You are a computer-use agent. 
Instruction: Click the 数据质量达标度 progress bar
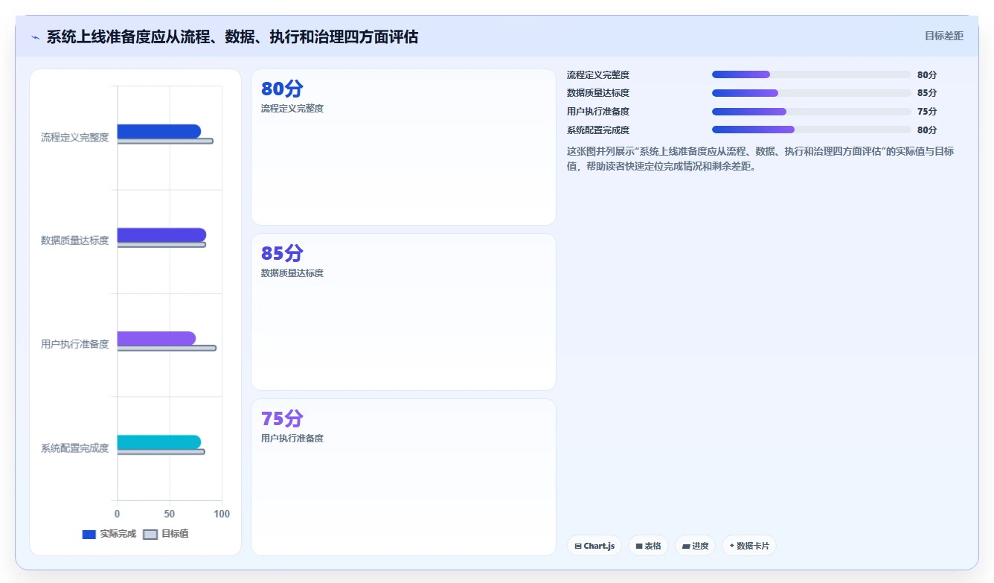[x=811, y=93]
